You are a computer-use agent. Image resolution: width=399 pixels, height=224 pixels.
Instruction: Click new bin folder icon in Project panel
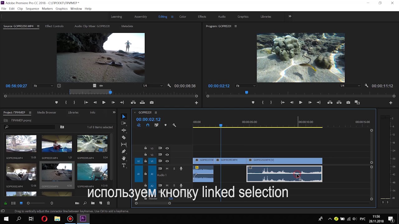coord(93,203)
